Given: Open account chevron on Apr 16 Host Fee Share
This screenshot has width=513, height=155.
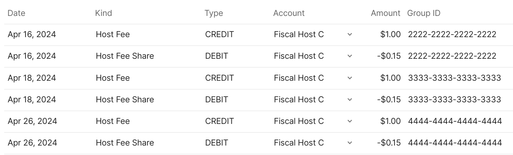Looking at the screenshot, I should (350, 56).
